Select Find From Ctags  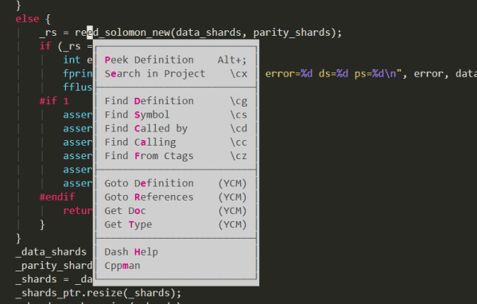[176, 156]
